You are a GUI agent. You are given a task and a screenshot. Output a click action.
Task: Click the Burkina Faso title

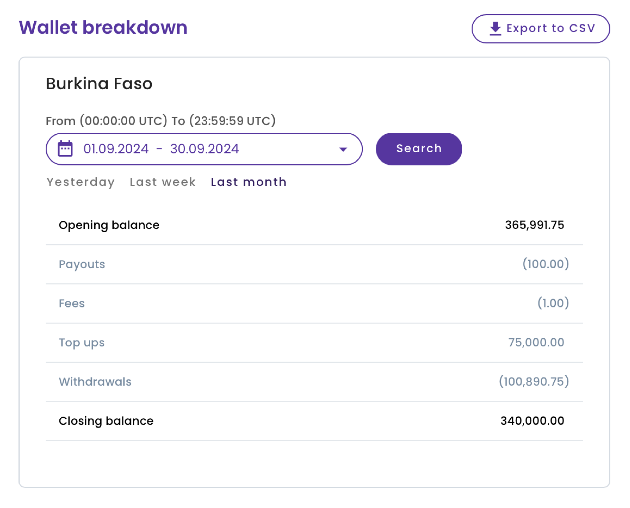point(99,84)
